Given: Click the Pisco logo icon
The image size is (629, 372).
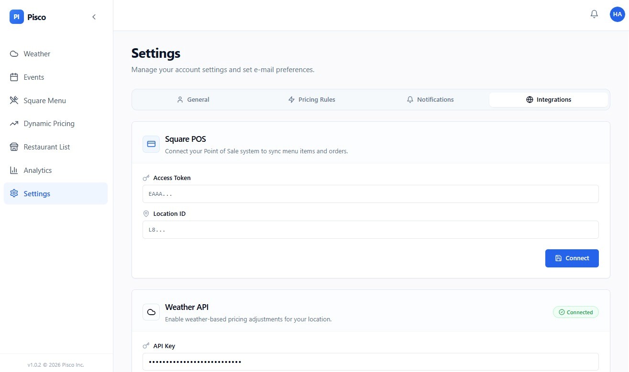Looking at the screenshot, I should [17, 17].
